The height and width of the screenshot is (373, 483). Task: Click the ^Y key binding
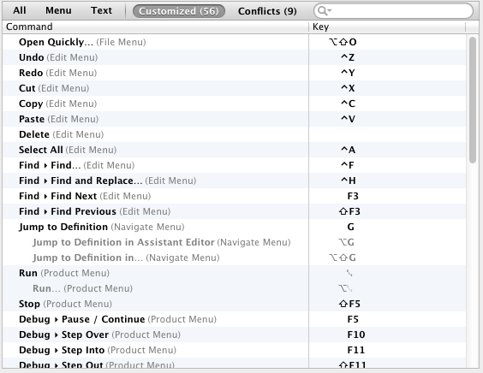[x=348, y=73]
